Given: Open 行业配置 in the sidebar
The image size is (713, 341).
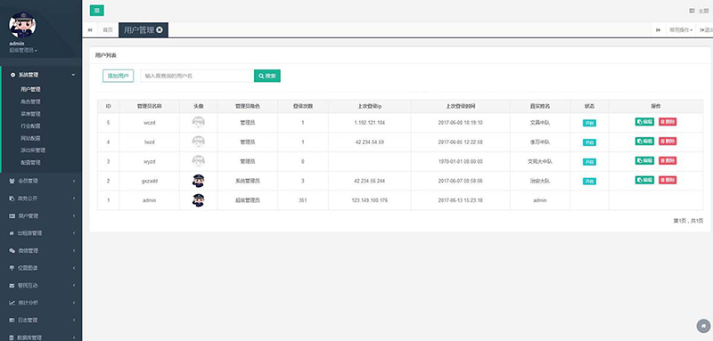Looking at the screenshot, I should tap(30, 126).
